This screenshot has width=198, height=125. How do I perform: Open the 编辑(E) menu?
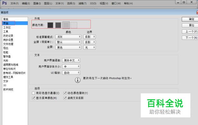(x=26, y=4)
